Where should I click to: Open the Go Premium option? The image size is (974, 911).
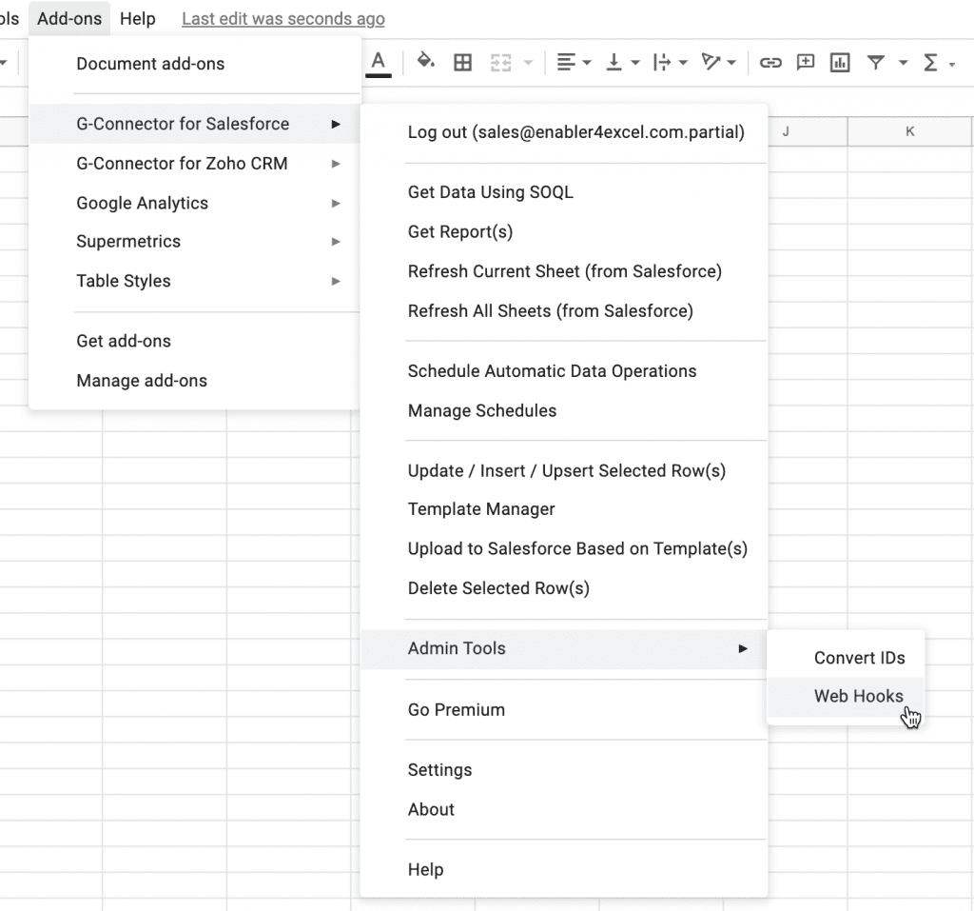(455, 709)
